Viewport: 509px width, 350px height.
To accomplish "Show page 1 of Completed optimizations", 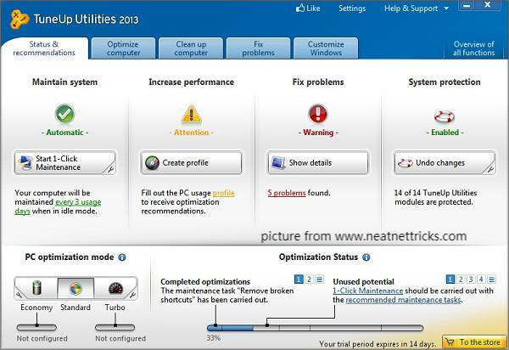I will [x=299, y=279].
